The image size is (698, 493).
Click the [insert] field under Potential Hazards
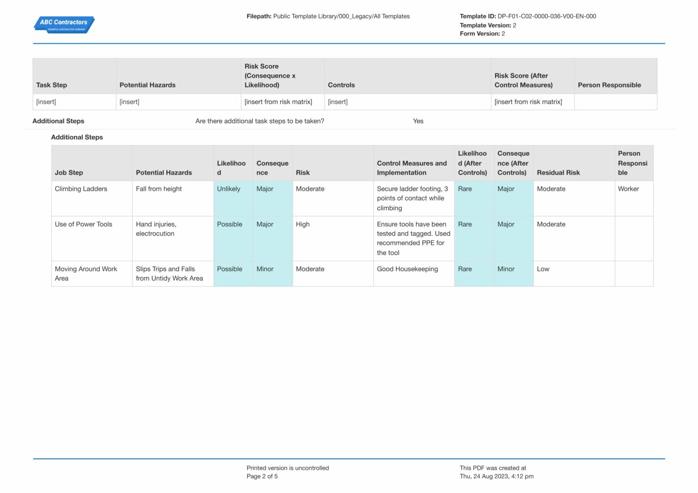pos(130,102)
